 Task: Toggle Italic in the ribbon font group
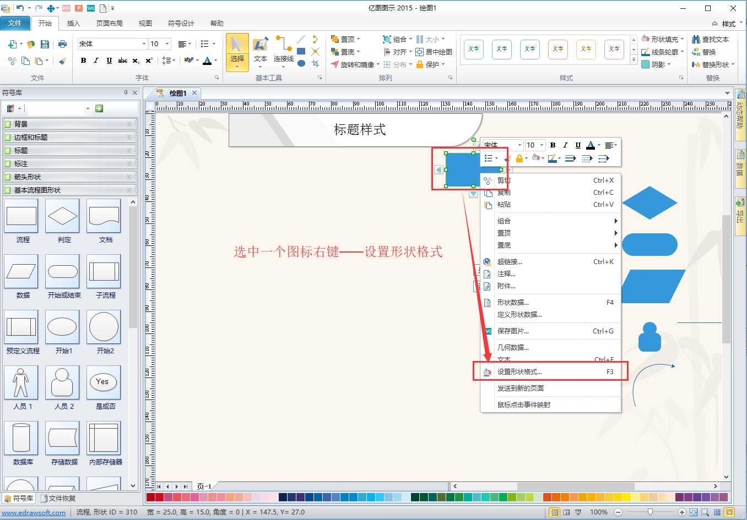96,61
